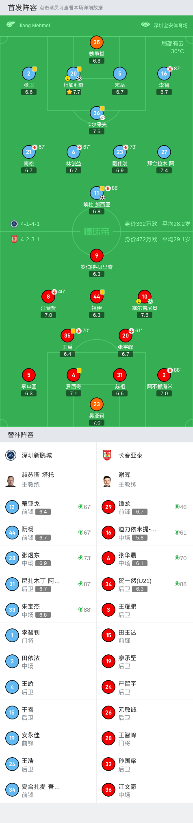Open player 杜加利奇 number 20 details
The image size is (193, 823).
(x=74, y=74)
